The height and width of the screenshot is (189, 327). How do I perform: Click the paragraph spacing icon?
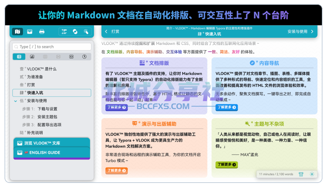(64, 31)
